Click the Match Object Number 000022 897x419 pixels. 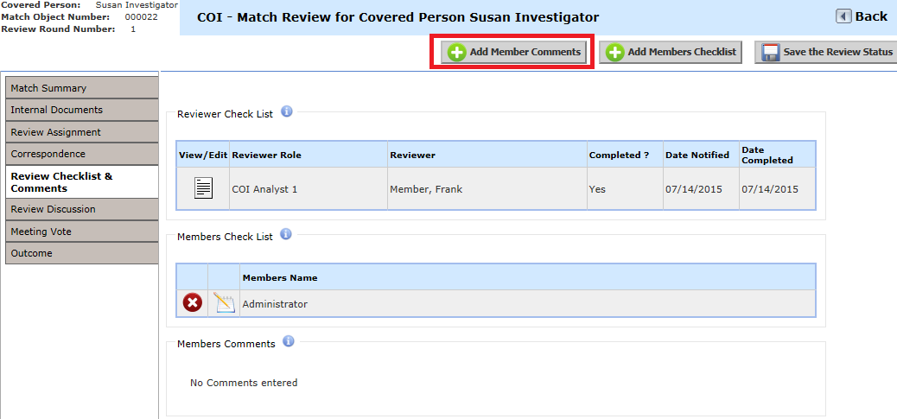point(141,16)
